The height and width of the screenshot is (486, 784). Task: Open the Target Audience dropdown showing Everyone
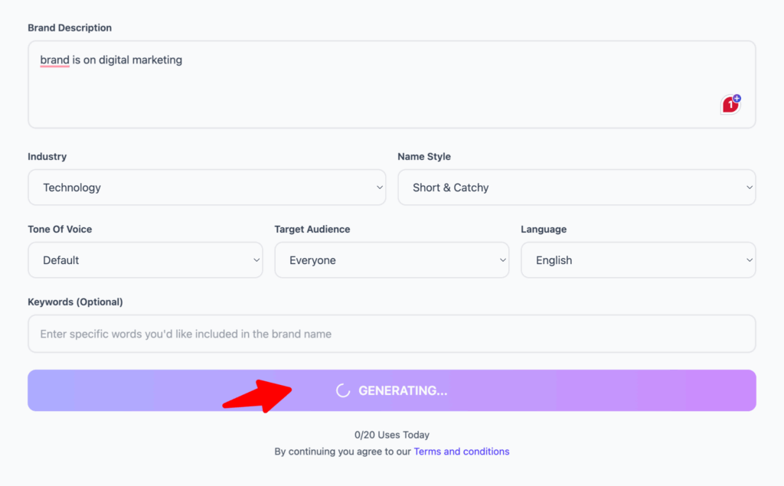point(391,260)
